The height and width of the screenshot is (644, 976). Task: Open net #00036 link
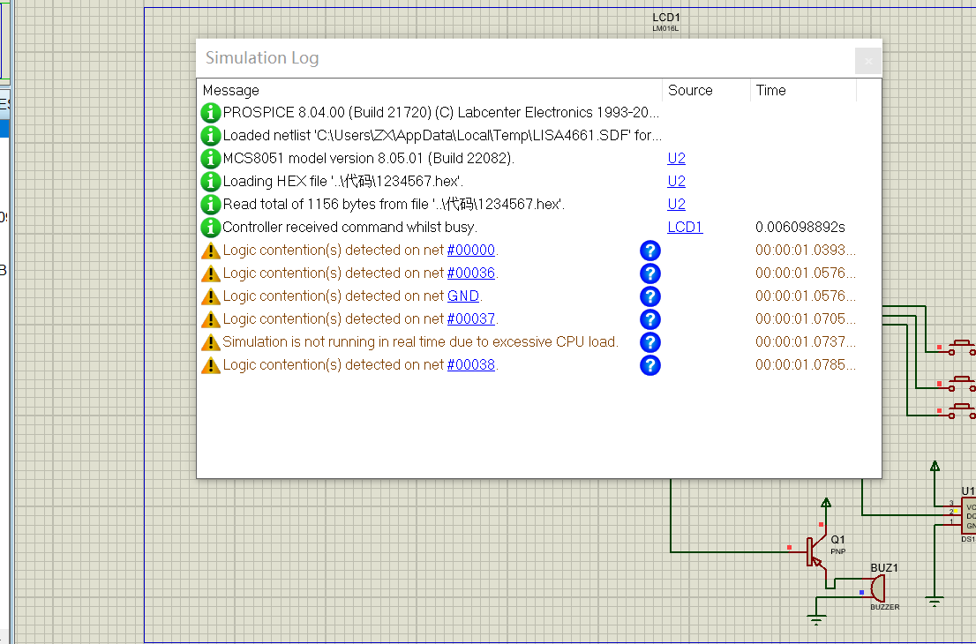[471, 273]
